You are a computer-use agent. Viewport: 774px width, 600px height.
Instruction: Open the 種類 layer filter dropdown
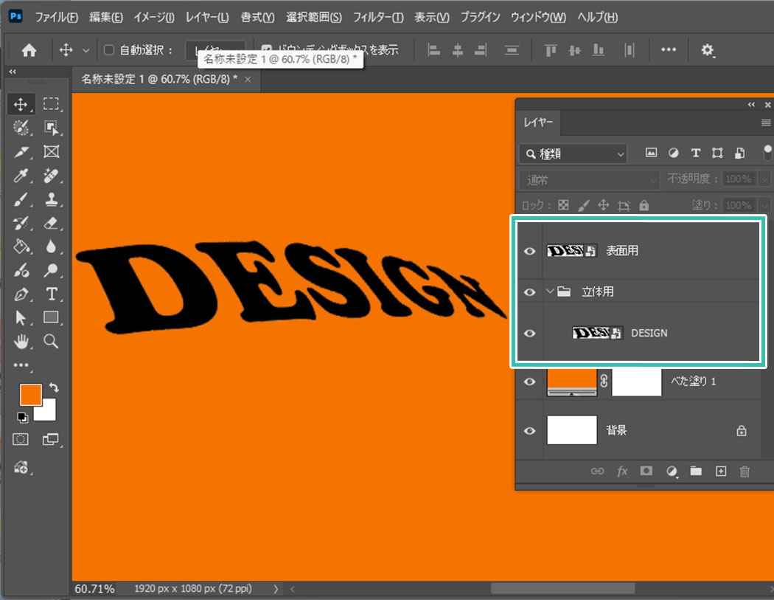(x=573, y=154)
